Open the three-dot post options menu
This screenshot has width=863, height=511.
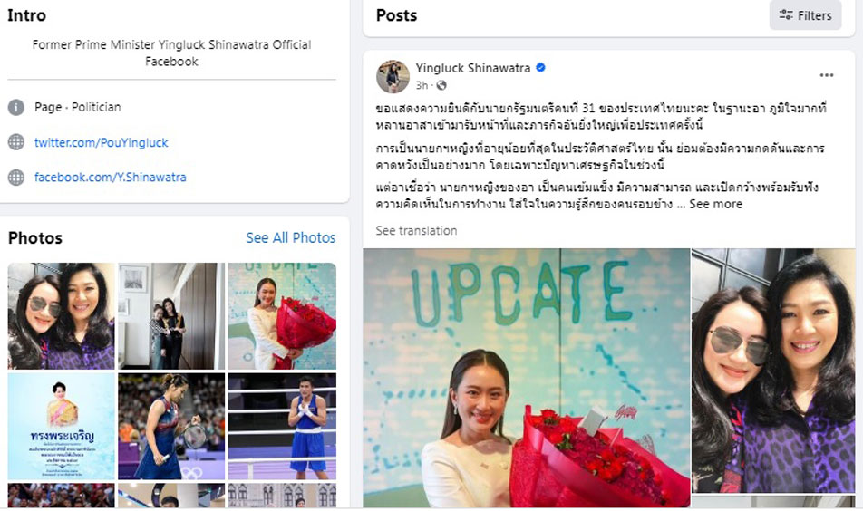coord(826,75)
